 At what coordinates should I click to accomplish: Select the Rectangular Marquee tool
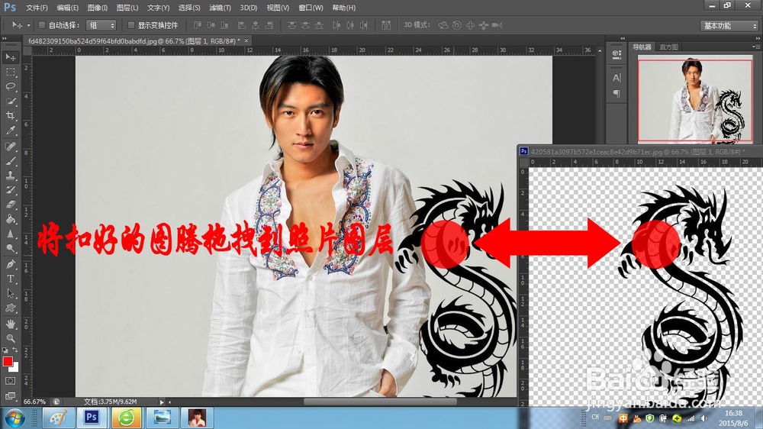coord(10,72)
